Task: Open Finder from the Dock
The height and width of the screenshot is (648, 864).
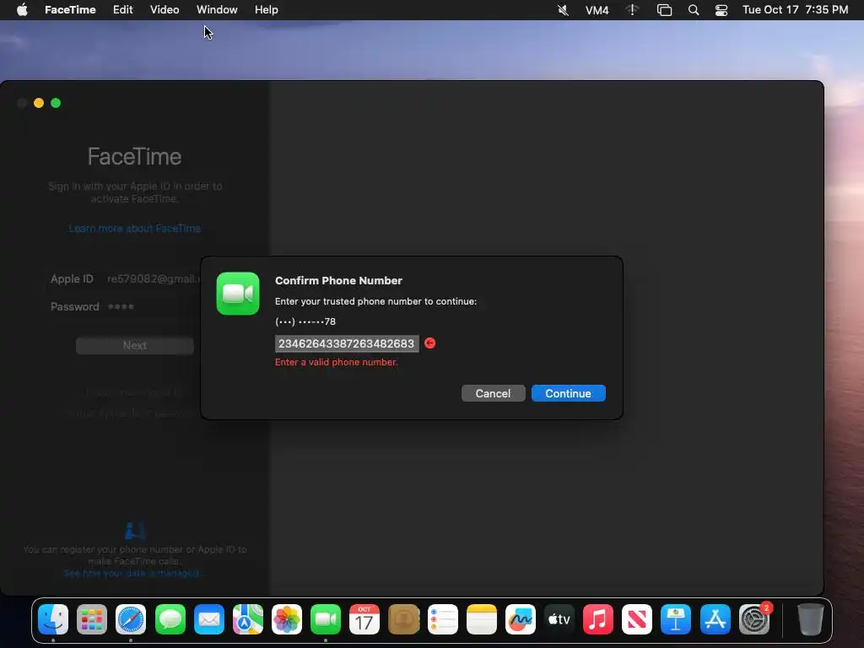Action: [x=53, y=619]
